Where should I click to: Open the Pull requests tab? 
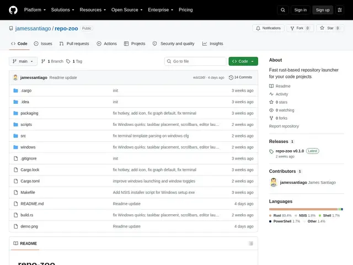[x=74, y=44]
